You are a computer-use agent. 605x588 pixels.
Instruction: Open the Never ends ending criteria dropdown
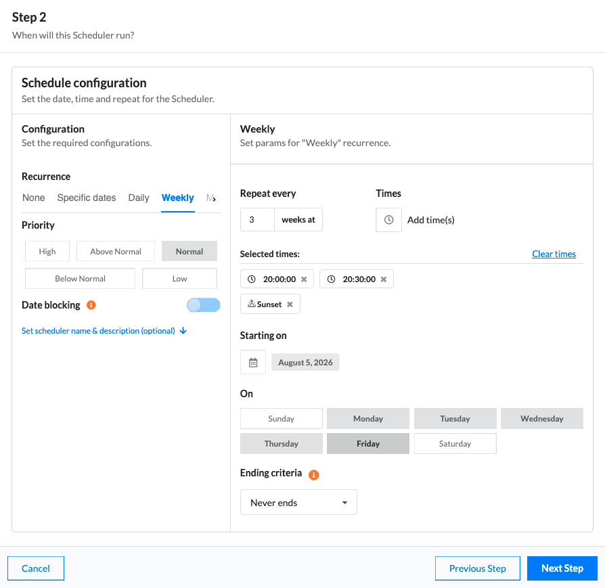coord(298,502)
